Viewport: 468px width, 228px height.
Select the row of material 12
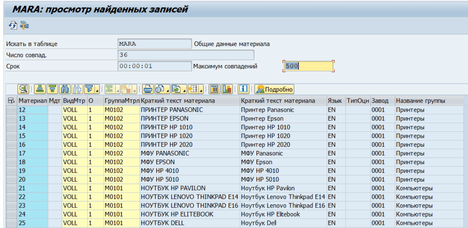(12, 110)
